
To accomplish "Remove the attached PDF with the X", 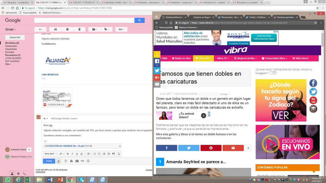I will (x=120, y=146).
